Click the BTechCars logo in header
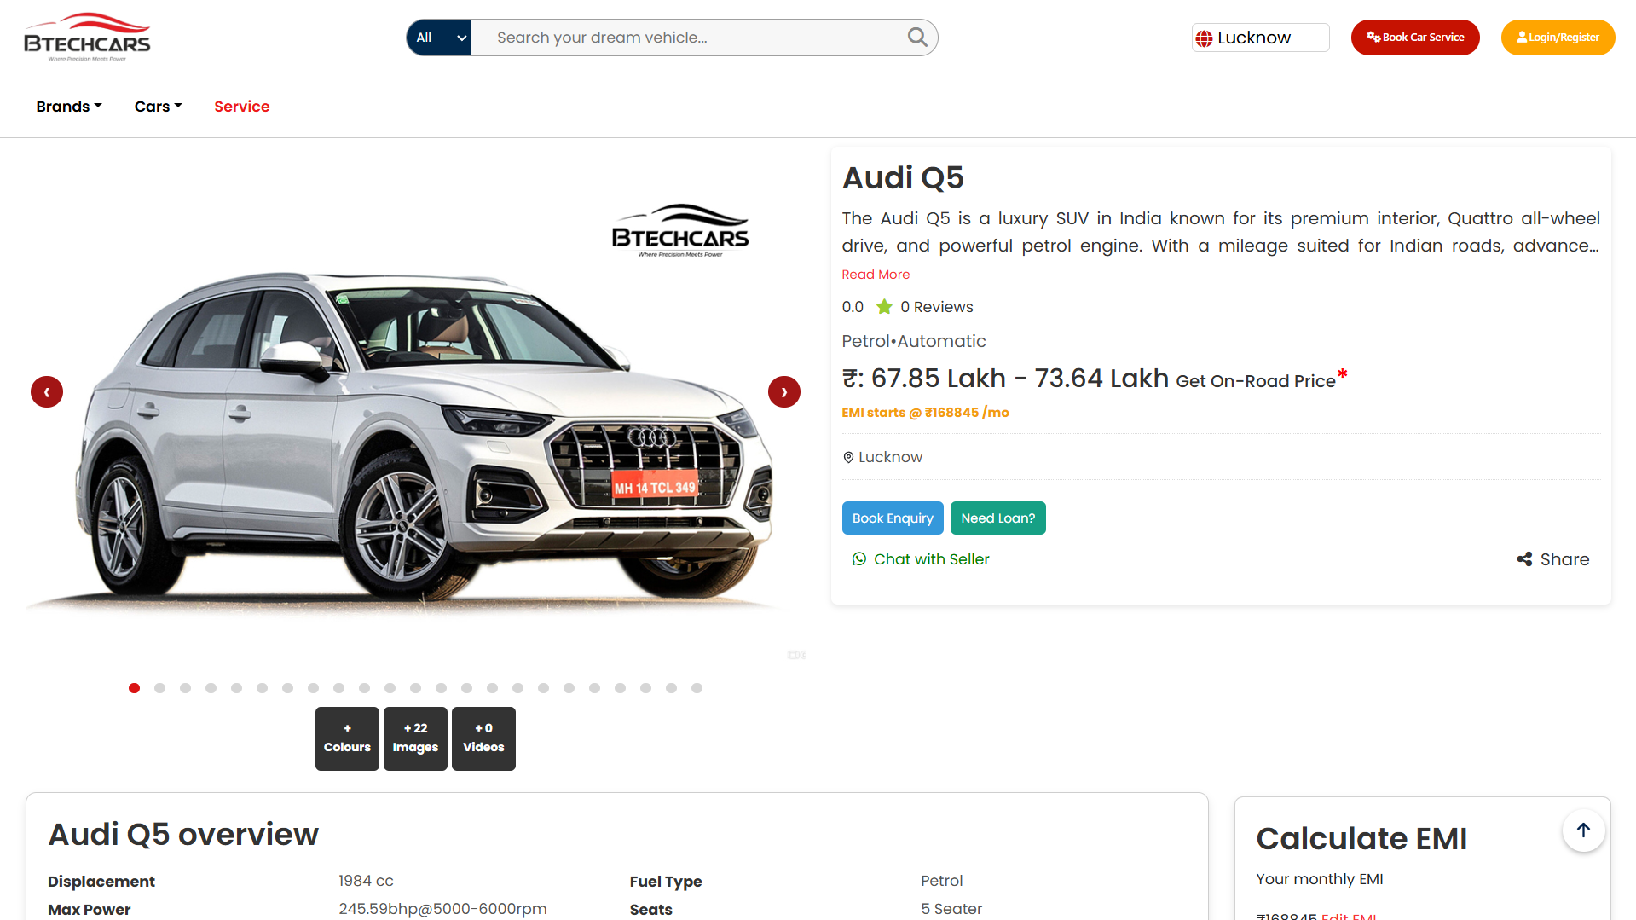Viewport: 1636px width, 920px height. [87, 37]
